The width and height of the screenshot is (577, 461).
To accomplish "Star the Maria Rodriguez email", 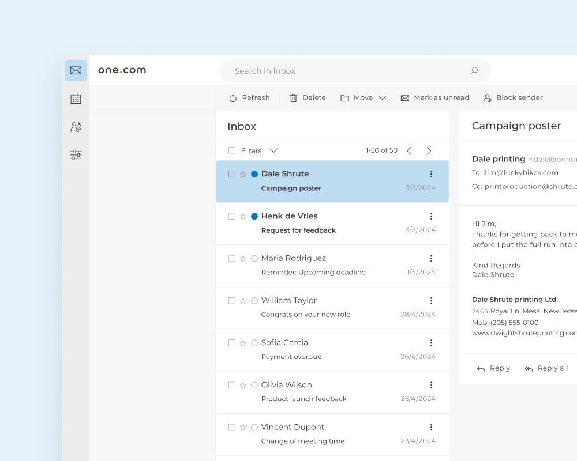I will pos(243,258).
